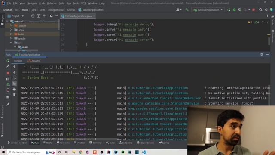Pin the Run tab with pin icon

8,104
